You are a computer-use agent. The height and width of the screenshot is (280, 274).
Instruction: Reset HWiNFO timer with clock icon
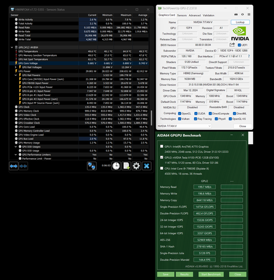coord(116,166)
